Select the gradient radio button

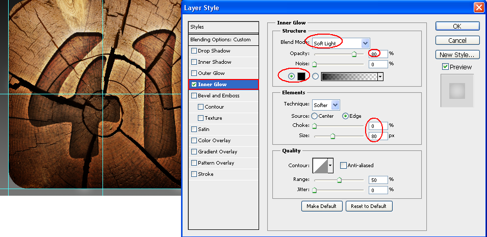tap(315, 76)
